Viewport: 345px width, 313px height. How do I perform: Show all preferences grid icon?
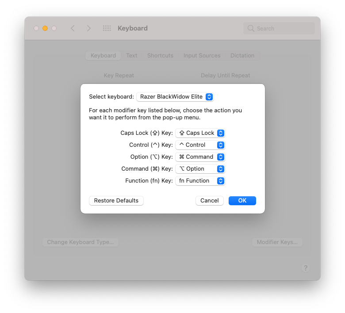(x=107, y=28)
